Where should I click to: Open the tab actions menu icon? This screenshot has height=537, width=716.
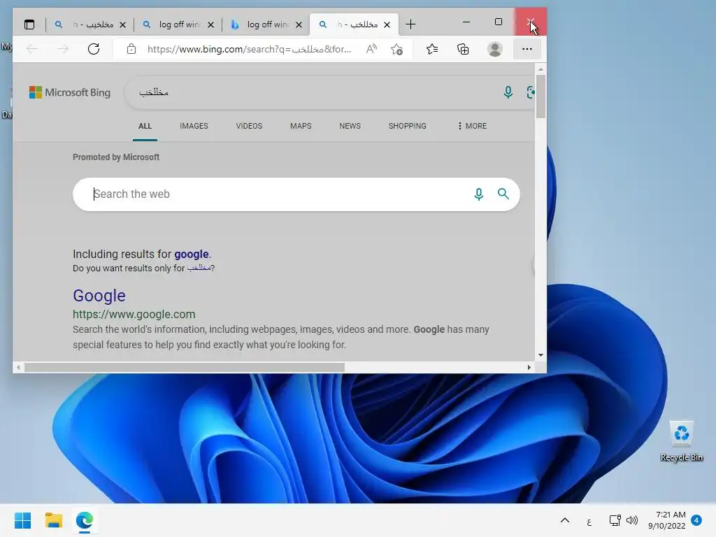click(29, 24)
